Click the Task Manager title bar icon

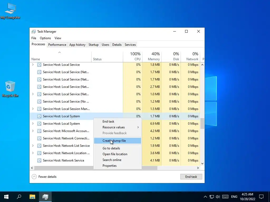pos(34,32)
